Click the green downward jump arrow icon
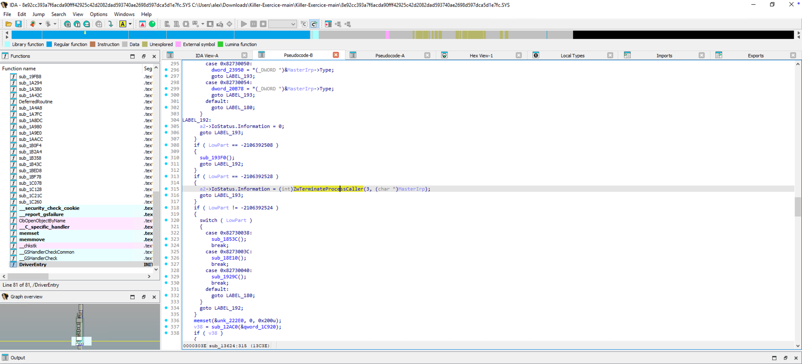 click(x=111, y=24)
